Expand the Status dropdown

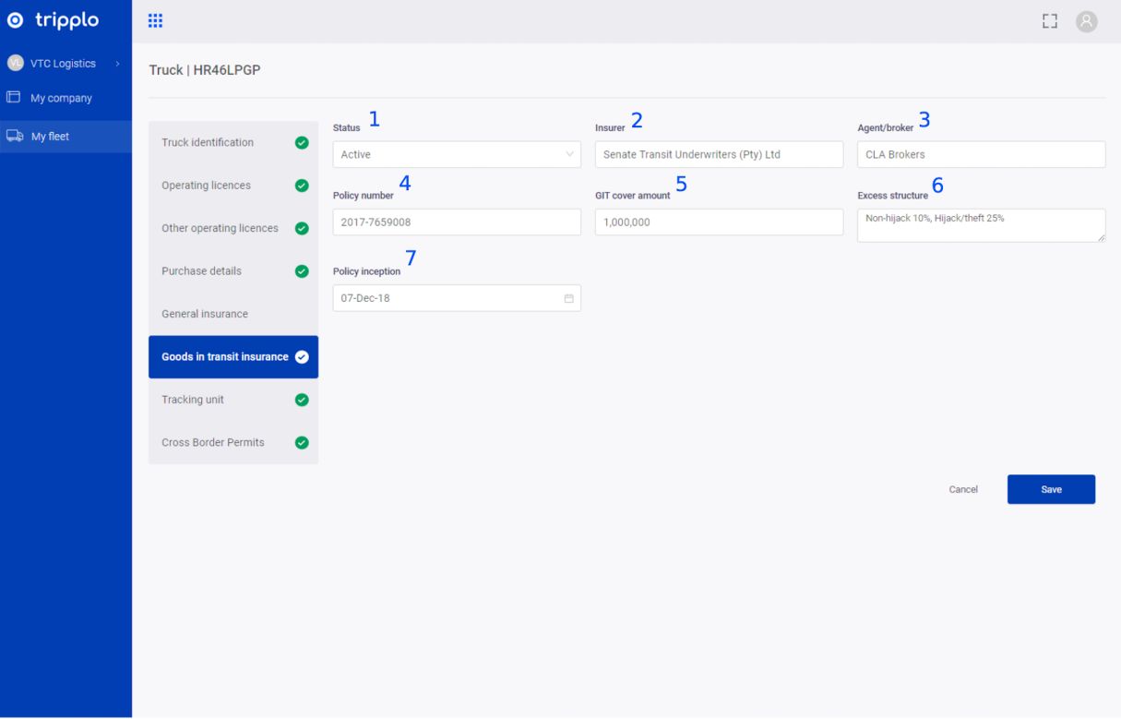[x=457, y=155]
